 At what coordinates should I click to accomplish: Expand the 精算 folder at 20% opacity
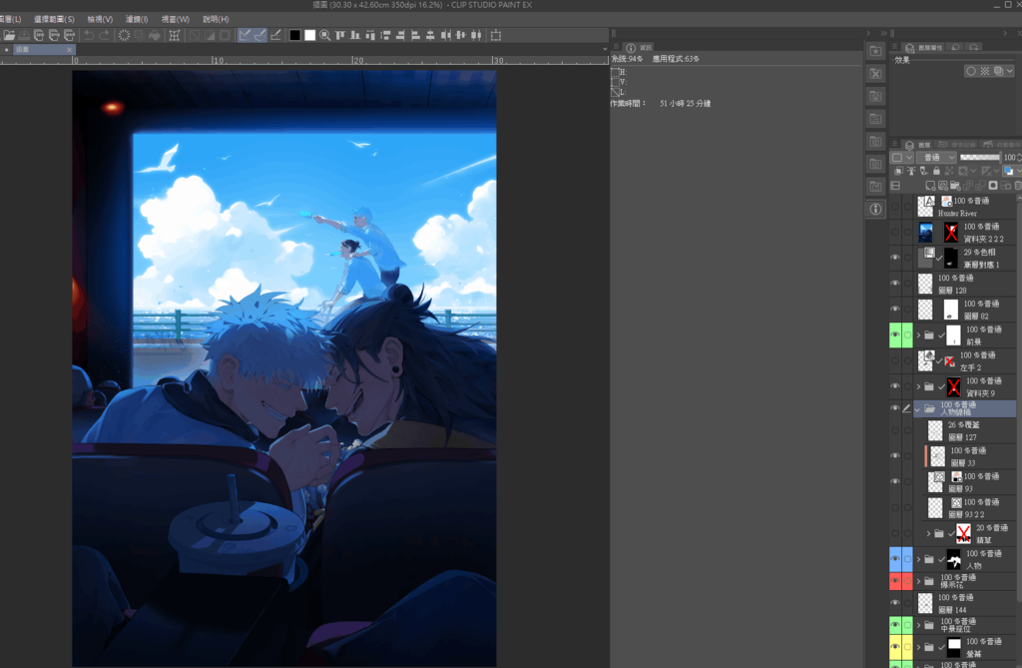(x=929, y=533)
